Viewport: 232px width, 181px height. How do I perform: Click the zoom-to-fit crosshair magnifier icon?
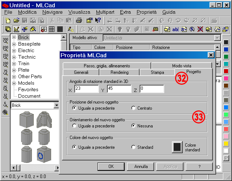point(5,113)
